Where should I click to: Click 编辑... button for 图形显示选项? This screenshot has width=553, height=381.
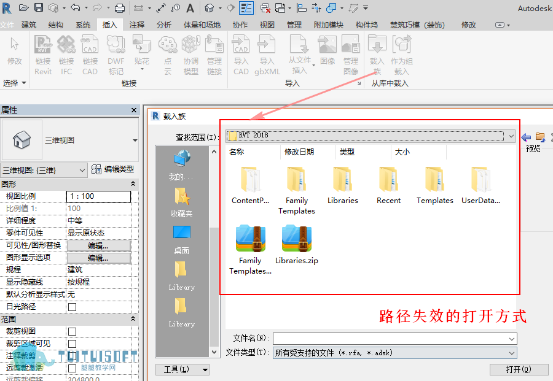98,258
